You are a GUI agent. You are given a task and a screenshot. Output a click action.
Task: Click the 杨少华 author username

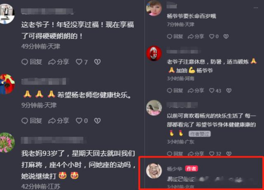pyautogui.click(x=174, y=169)
